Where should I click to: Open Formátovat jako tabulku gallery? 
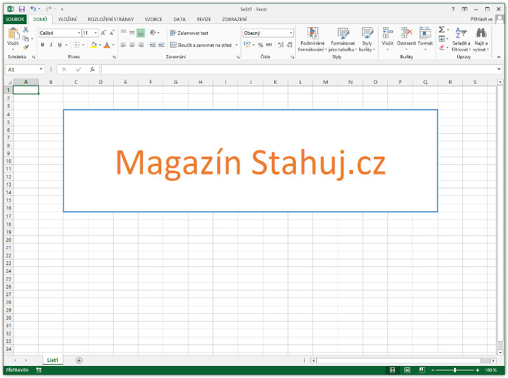coord(343,39)
